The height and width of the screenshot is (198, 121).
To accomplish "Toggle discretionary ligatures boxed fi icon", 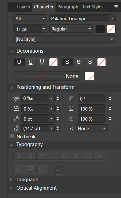I will (31, 169).
